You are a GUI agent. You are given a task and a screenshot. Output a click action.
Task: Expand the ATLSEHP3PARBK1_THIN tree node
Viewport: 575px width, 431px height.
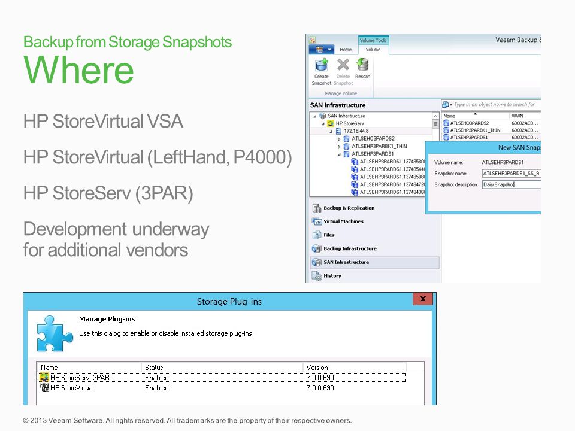click(x=339, y=147)
